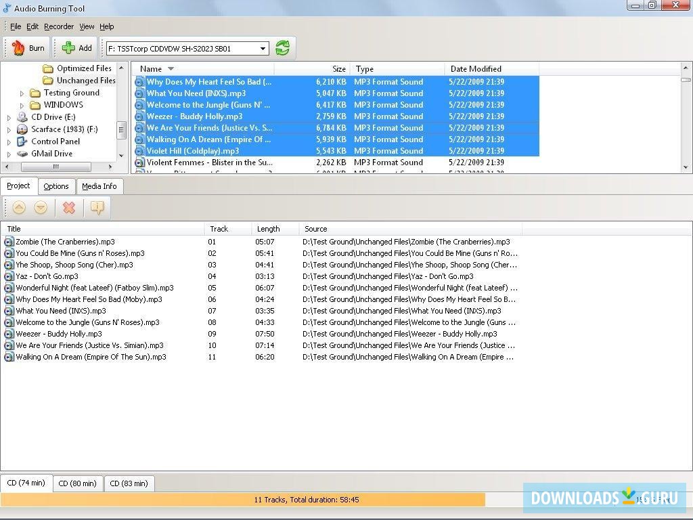
Task: Click the Burn flame button
Action: tap(28, 48)
